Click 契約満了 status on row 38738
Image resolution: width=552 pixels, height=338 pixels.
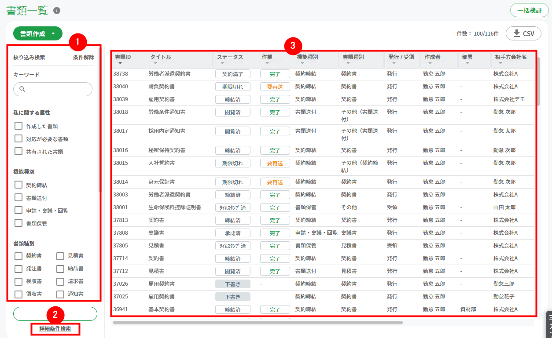click(x=233, y=74)
